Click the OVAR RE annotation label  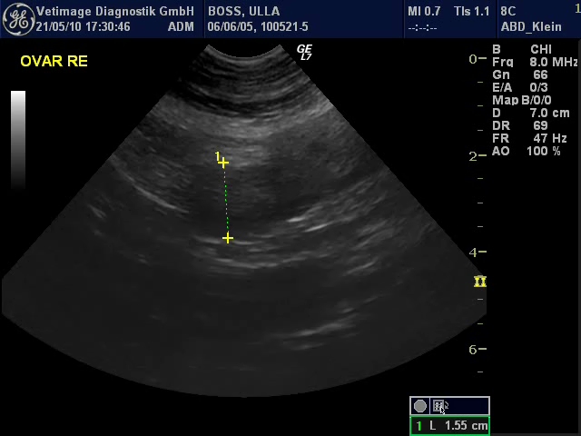[x=54, y=61]
